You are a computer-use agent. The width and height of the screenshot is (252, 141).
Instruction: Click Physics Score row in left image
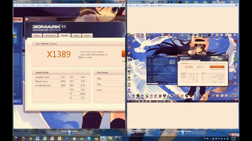(x=50, y=81)
